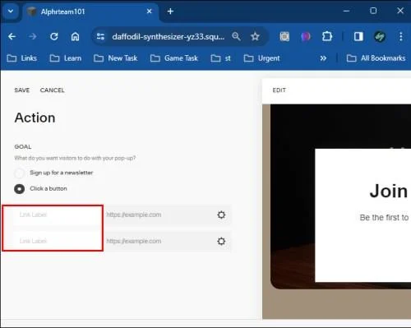This screenshot has height=328, width=411.
Task: Open the New Task bookmark folder
Action: click(x=115, y=58)
